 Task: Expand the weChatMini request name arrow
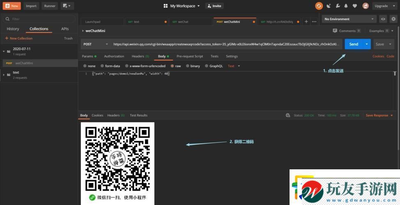click(83, 31)
